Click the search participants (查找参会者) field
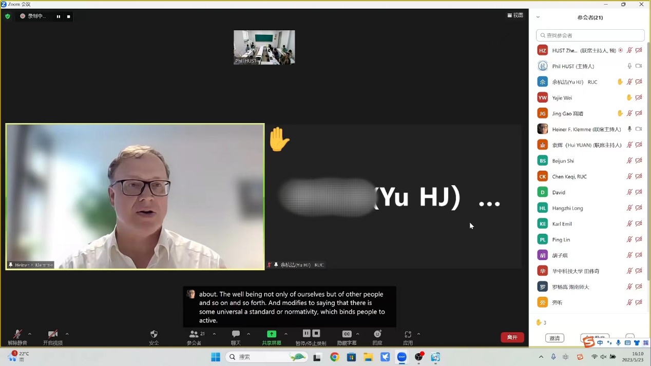 click(x=590, y=35)
